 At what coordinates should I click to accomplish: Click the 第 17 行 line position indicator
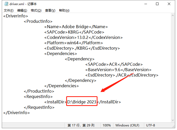tap(81, 125)
